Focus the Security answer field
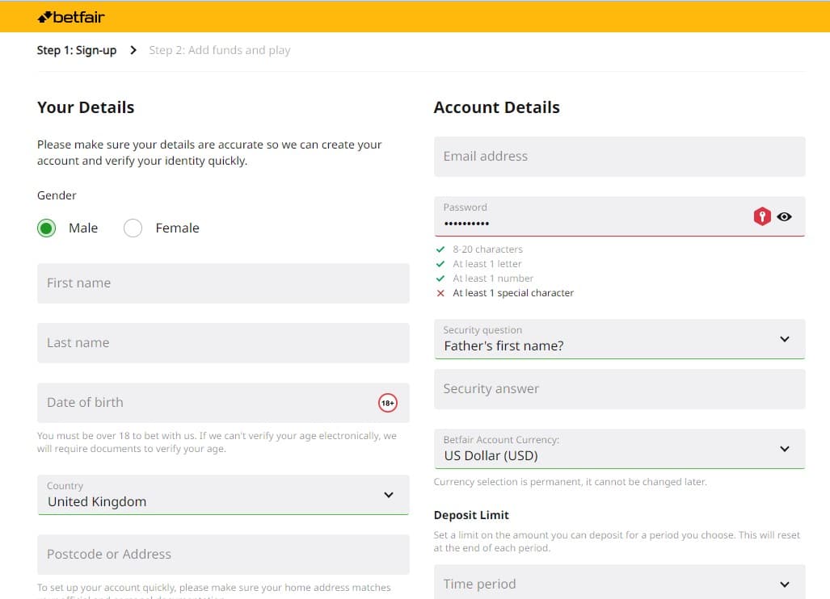The width and height of the screenshot is (830, 599). [x=619, y=389]
